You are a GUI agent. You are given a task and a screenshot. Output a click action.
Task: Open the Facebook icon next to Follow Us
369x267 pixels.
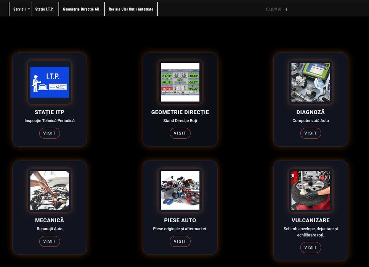point(286,10)
